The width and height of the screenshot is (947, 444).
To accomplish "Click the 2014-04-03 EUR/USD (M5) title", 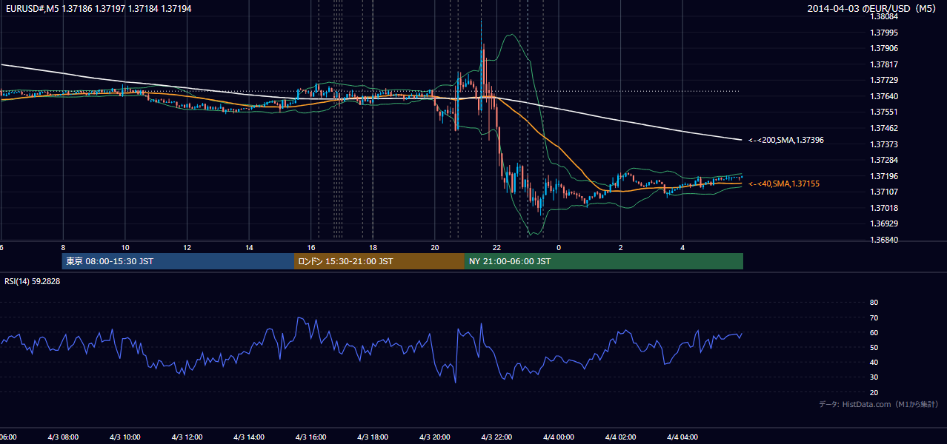I will pyautogui.click(x=872, y=8).
